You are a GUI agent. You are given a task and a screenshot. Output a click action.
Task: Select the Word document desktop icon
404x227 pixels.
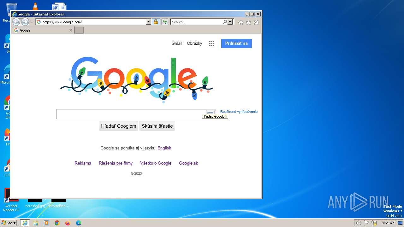[x=59, y=6]
